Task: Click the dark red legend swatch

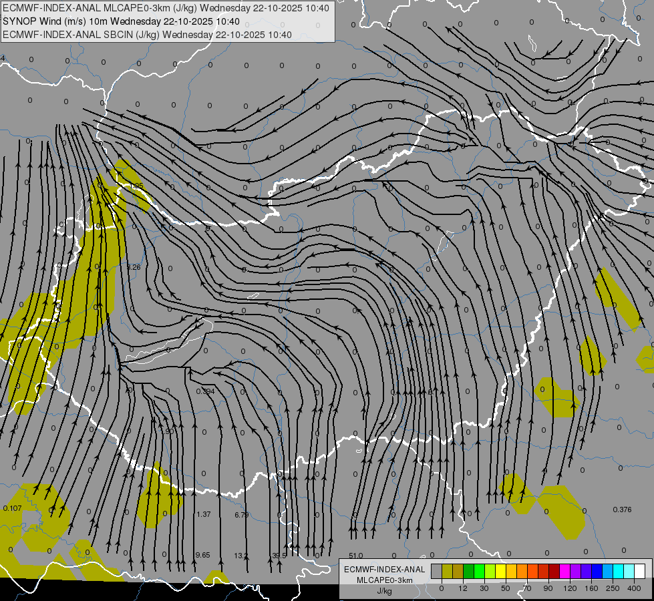Action: (554, 572)
